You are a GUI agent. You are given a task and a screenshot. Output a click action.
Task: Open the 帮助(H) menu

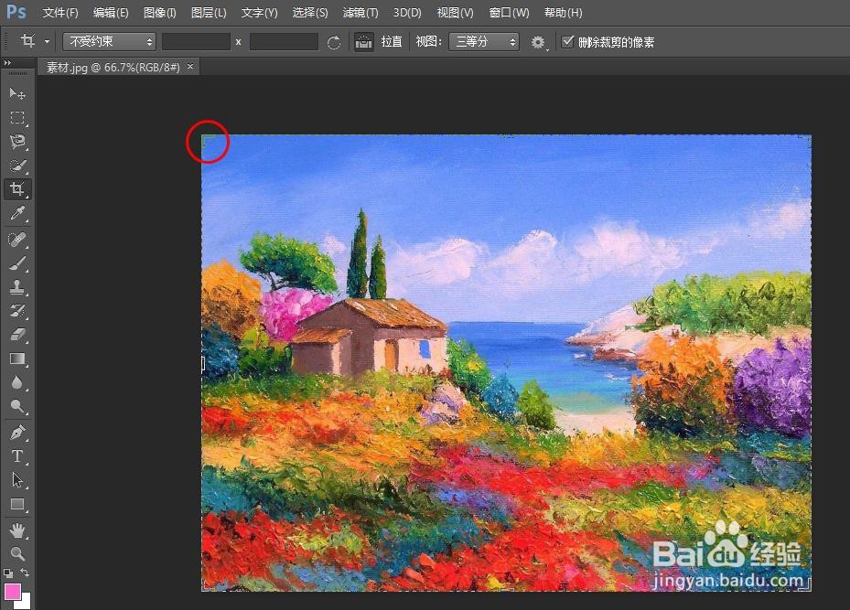tap(564, 13)
